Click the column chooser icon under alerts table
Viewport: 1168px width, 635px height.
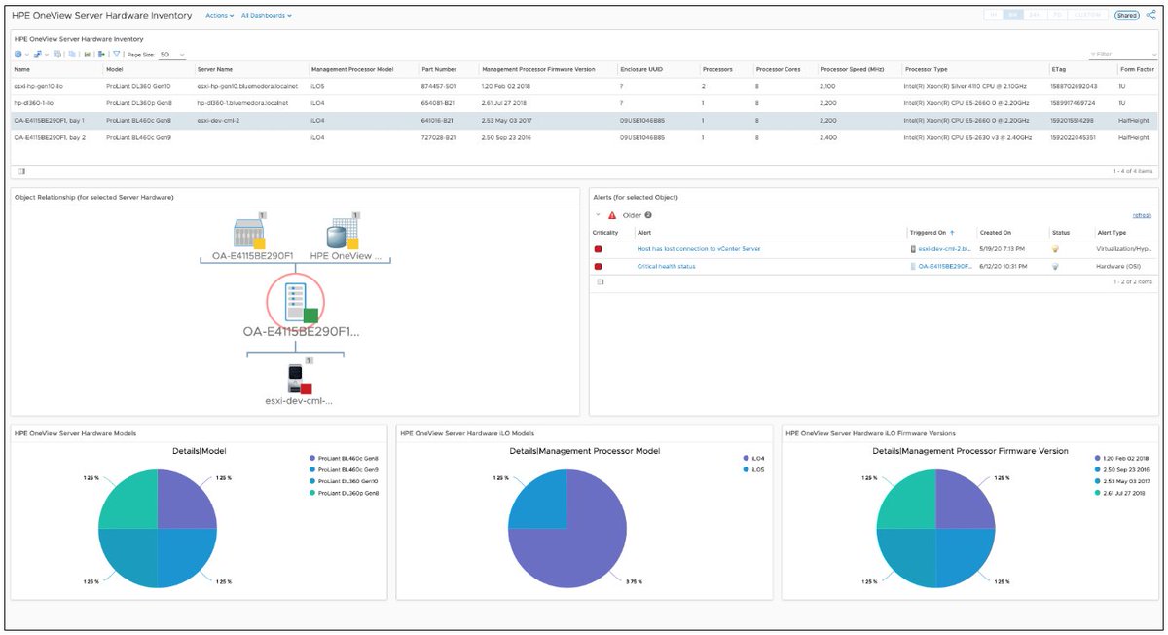click(x=601, y=282)
